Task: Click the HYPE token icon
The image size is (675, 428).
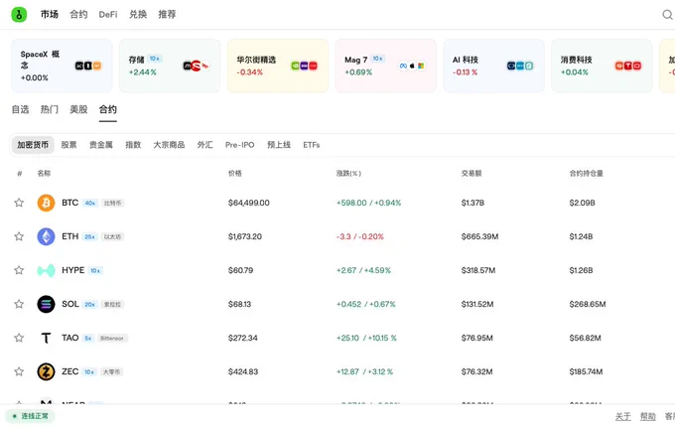Action: click(x=46, y=270)
